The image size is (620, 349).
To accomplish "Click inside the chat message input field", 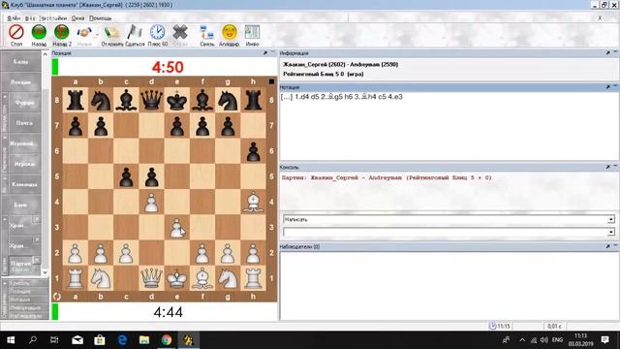I will point(446,232).
